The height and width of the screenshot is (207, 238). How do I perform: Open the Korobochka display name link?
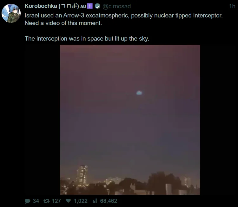(52, 6)
